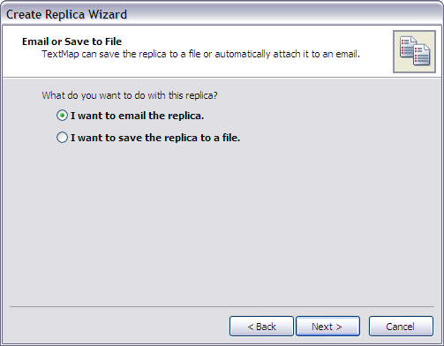Click the 'Email or Save to File' heading
Image resolution: width=444 pixels, height=346 pixels.
click(71, 41)
